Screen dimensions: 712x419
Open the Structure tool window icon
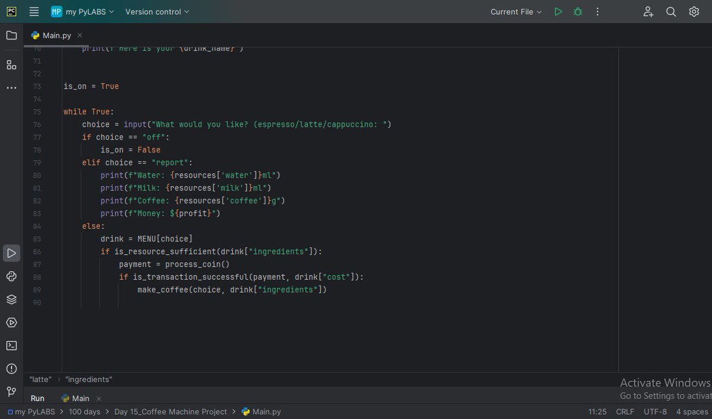tap(11, 65)
